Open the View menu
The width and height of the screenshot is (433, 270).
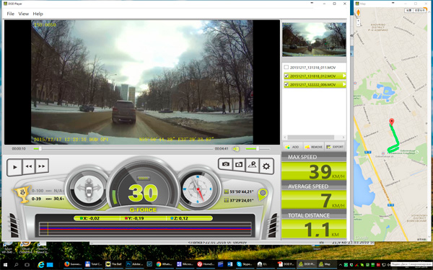click(24, 14)
